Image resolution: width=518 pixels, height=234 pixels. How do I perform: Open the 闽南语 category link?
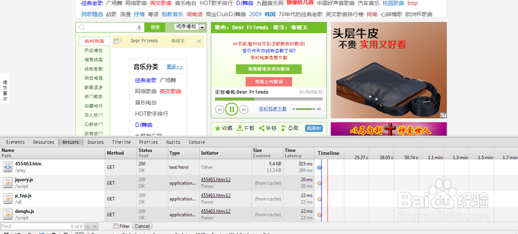coord(194,14)
